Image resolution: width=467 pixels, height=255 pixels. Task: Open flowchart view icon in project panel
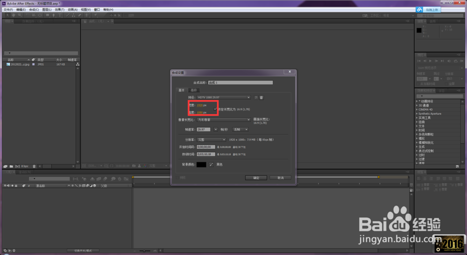tap(78, 64)
